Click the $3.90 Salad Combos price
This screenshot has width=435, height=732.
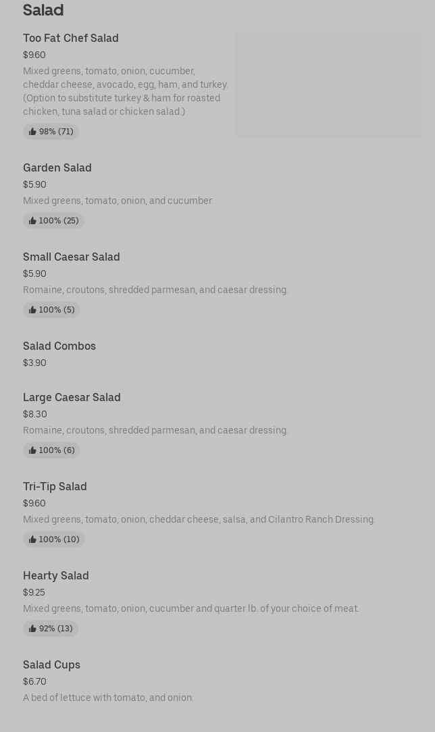(x=34, y=363)
